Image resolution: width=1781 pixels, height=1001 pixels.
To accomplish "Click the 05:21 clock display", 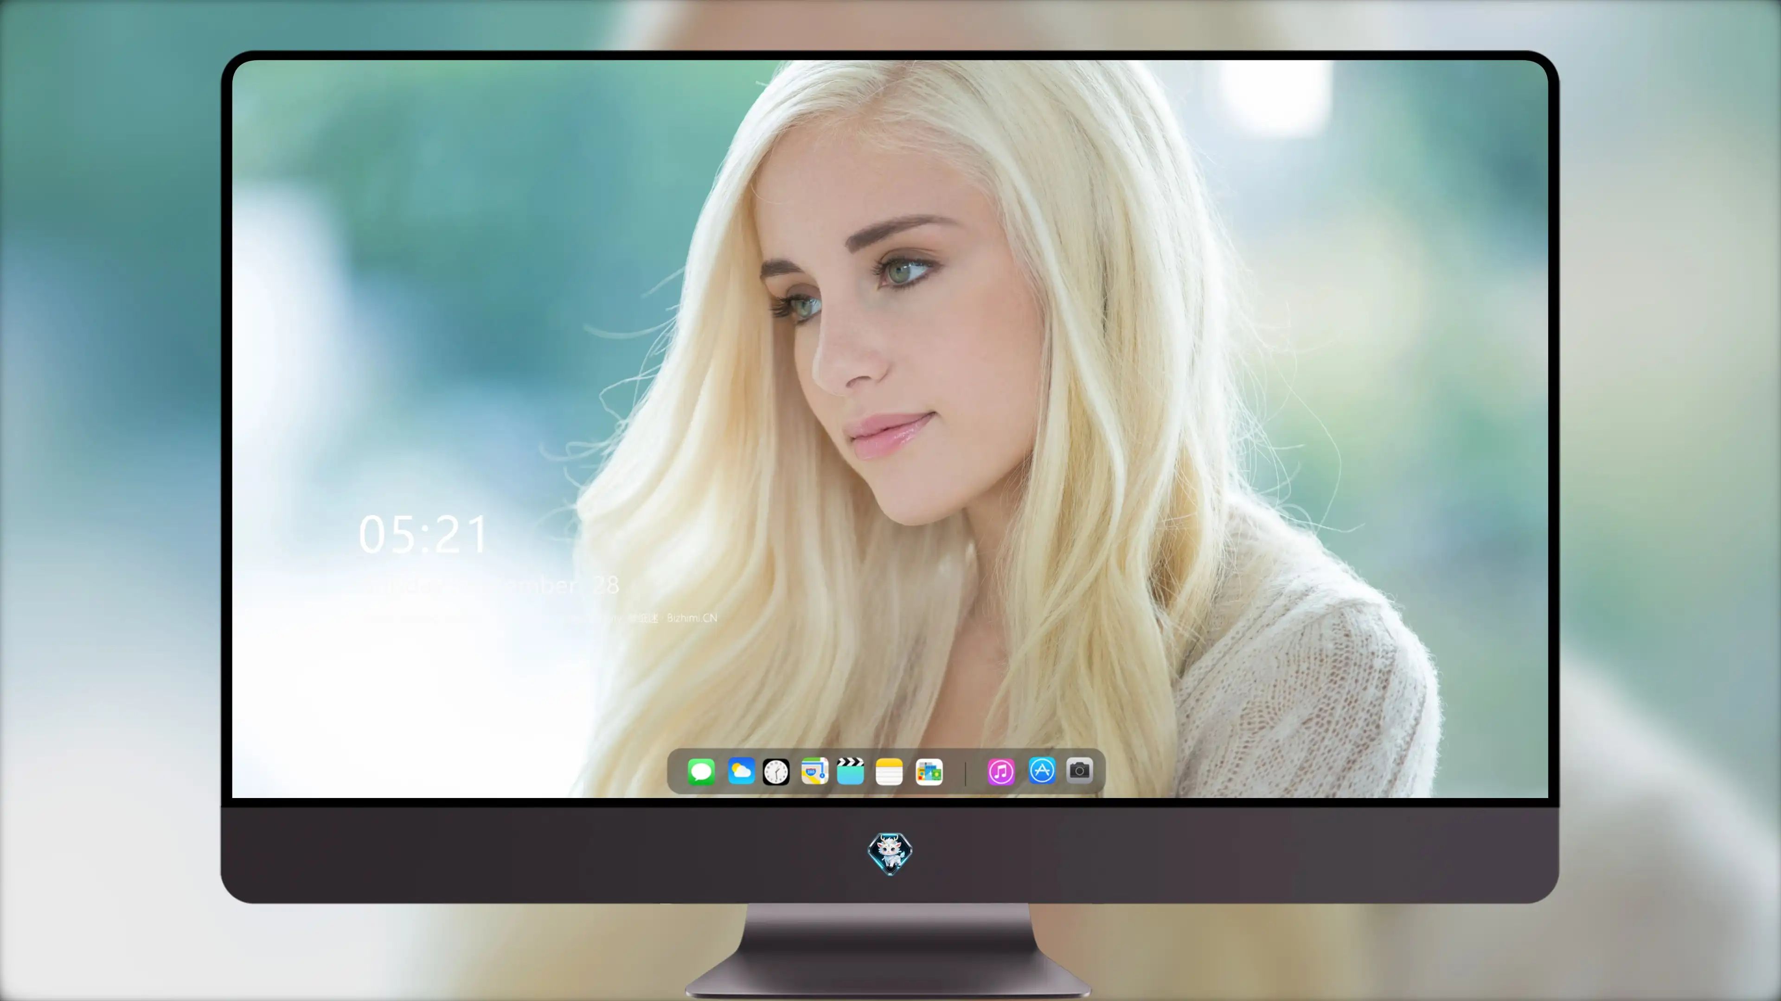I will point(423,535).
